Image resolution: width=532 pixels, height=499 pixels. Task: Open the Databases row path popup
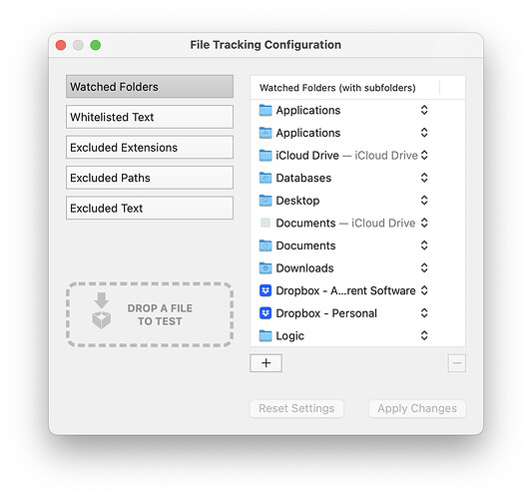424,178
